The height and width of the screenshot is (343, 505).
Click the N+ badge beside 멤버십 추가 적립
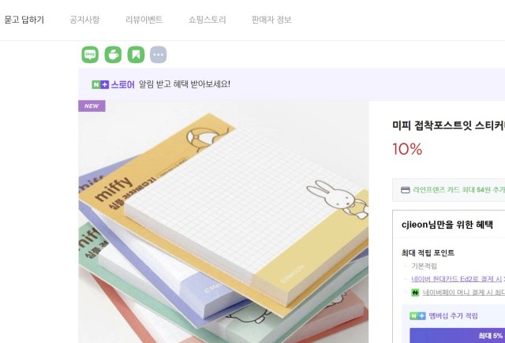417,316
